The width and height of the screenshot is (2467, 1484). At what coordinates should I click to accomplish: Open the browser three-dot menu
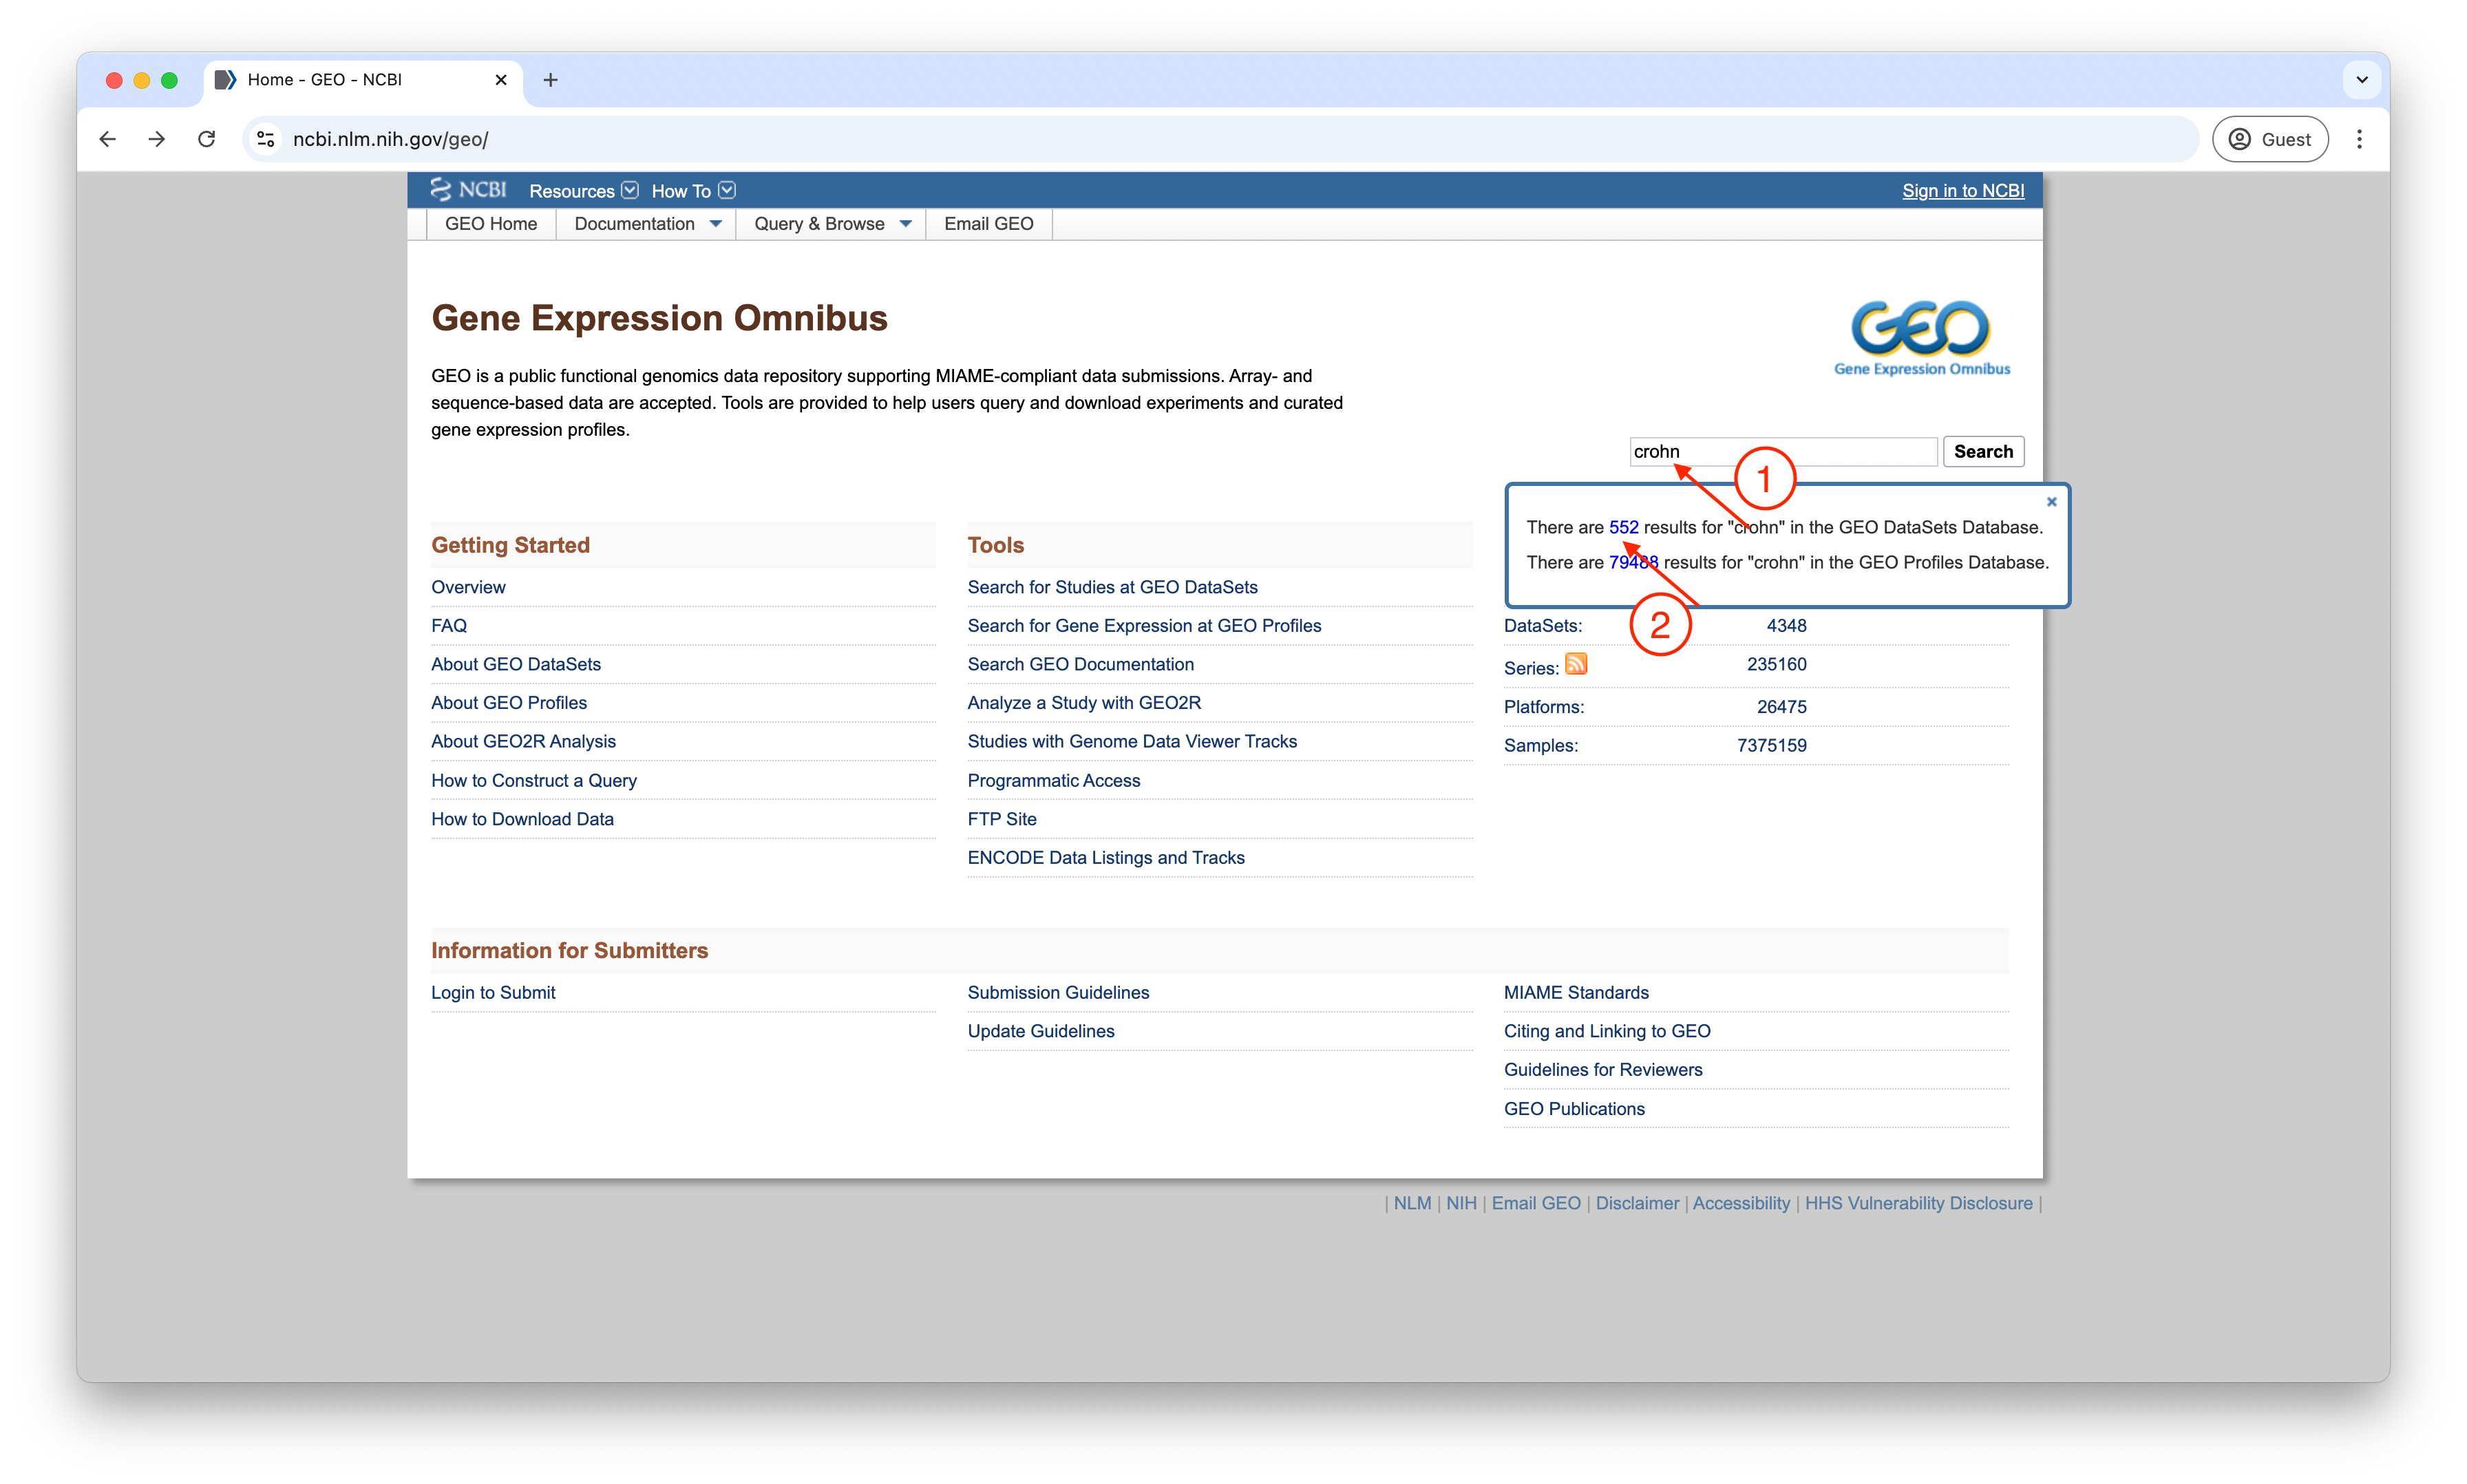(x=2359, y=139)
